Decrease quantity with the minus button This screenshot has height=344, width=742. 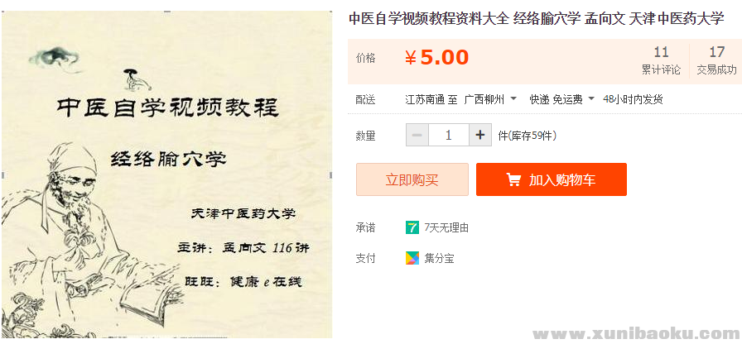pos(417,135)
